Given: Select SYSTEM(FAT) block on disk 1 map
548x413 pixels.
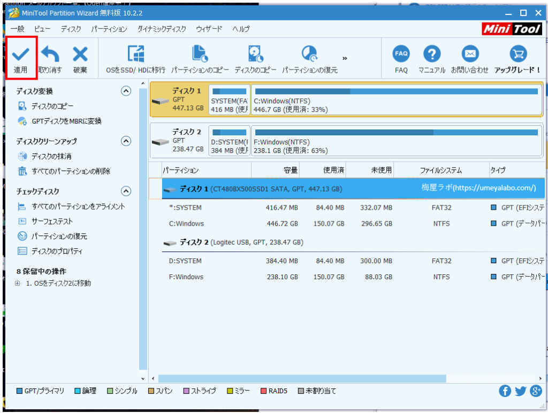Looking at the screenshot, I should (x=230, y=100).
